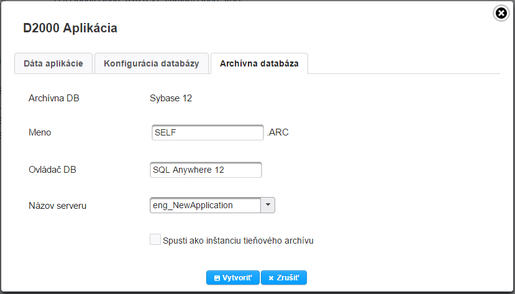This screenshot has width=515, height=294.
Task: Click the Ovládač DB field with SQL Anywhere 12
Action: [x=206, y=170]
